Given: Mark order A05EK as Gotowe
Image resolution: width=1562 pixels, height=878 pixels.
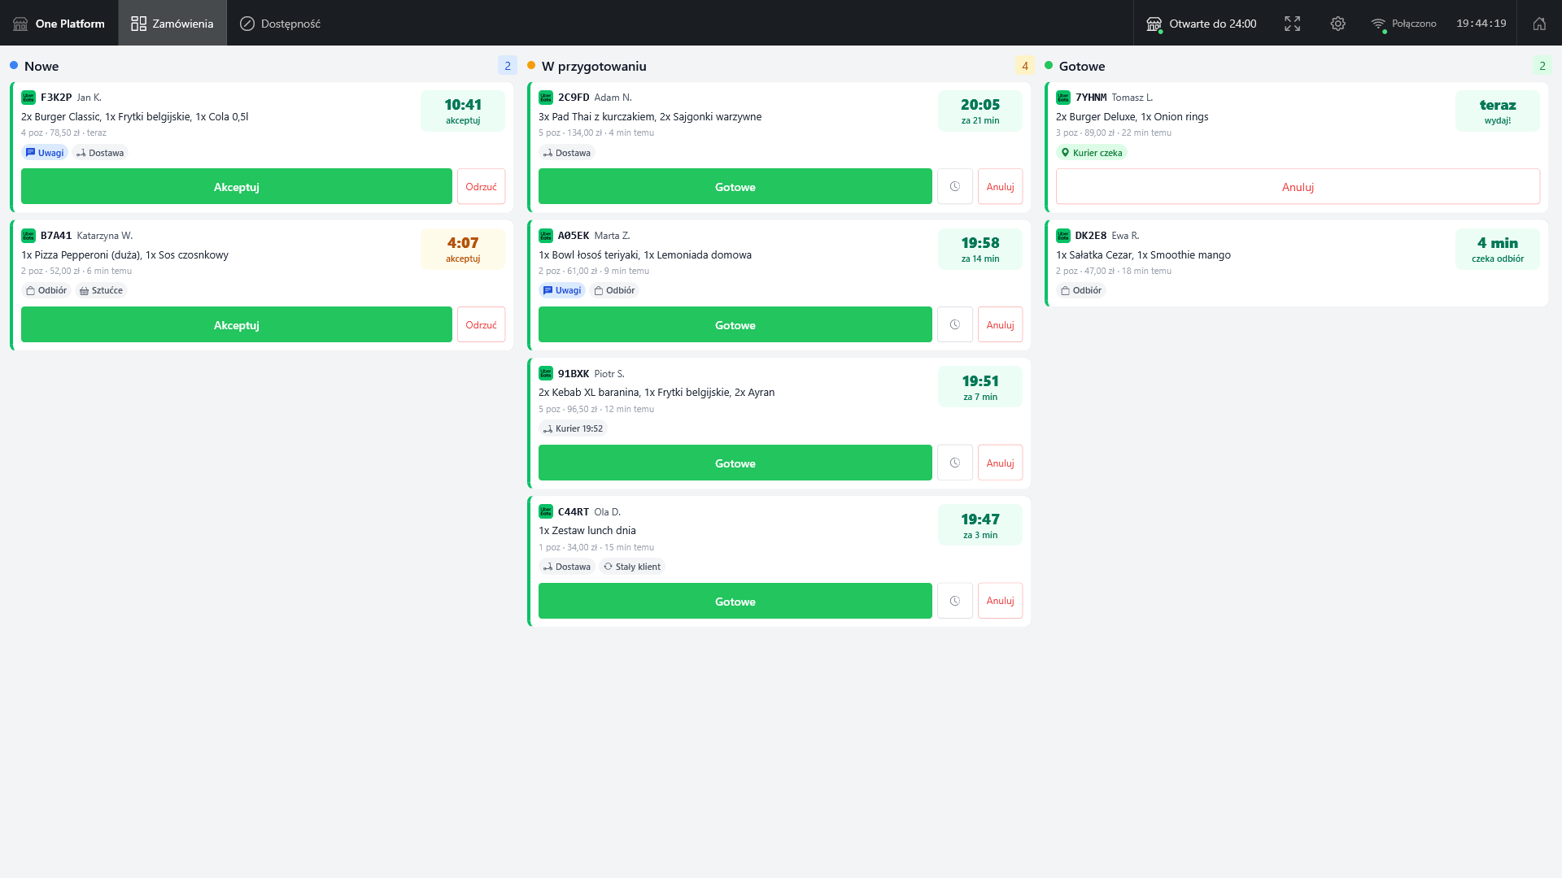Looking at the screenshot, I should pos(735,324).
